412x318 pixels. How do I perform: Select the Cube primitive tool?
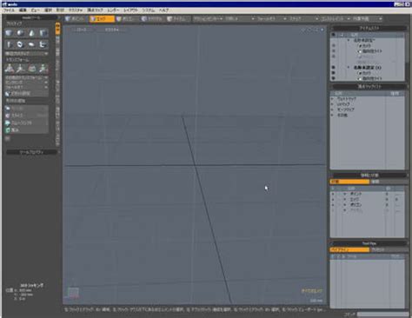(x=9, y=33)
